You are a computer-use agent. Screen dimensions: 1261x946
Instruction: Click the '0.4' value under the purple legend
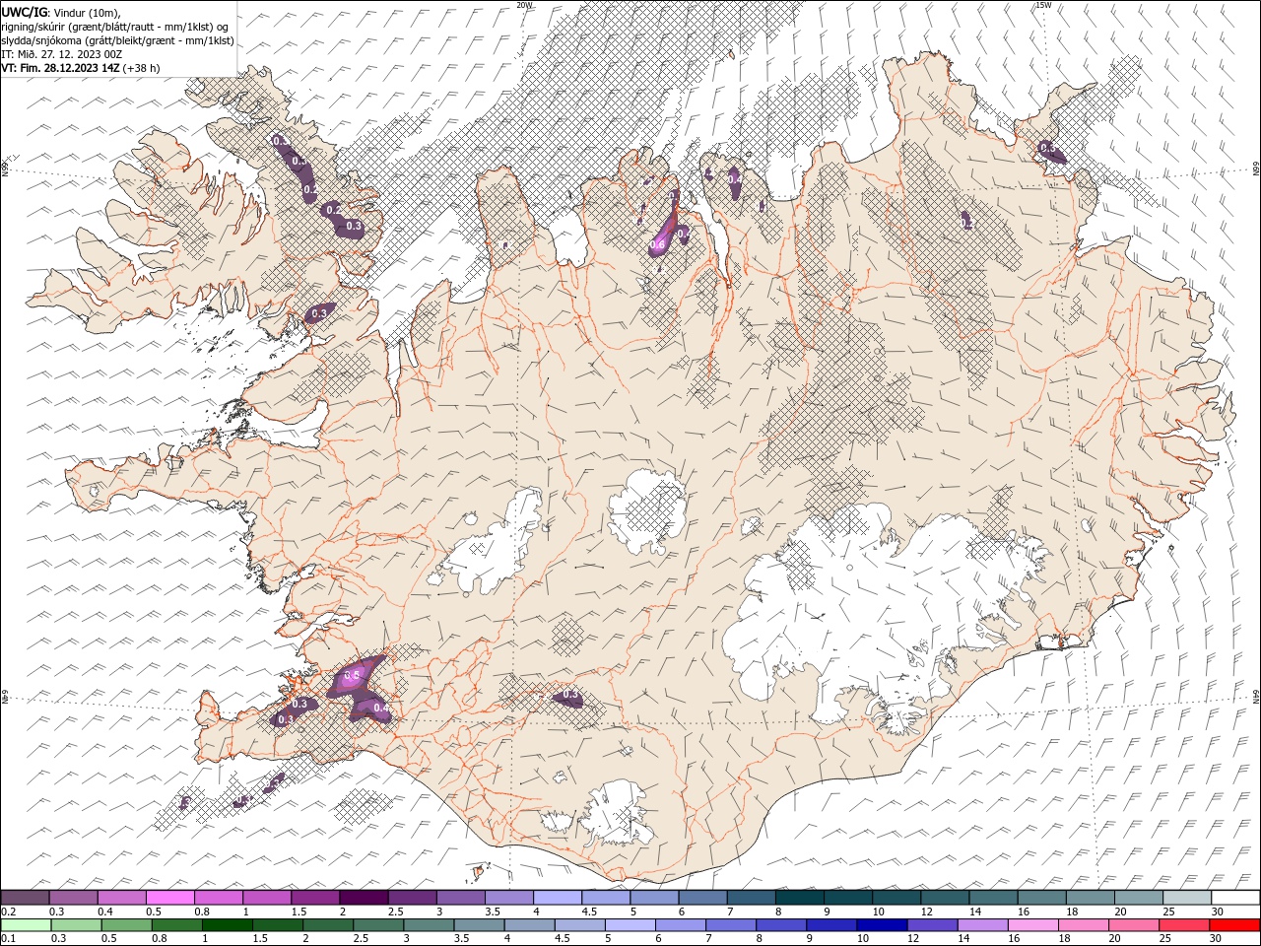coord(106,912)
